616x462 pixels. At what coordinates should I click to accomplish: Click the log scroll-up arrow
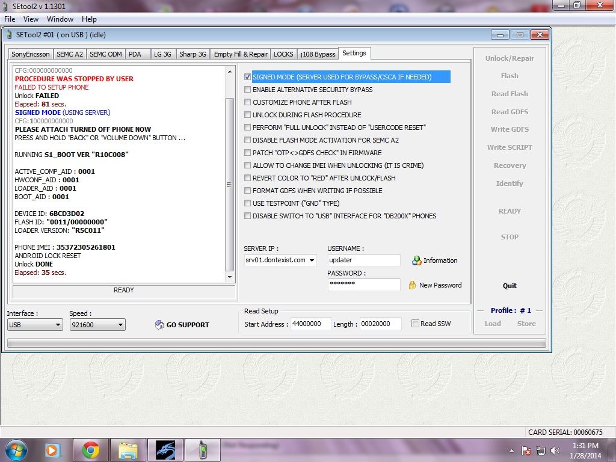tap(229, 71)
